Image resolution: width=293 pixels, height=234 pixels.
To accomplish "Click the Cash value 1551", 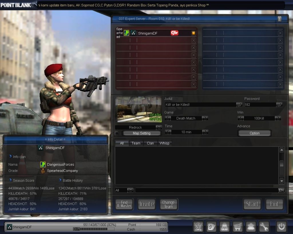I will pos(163,229).
